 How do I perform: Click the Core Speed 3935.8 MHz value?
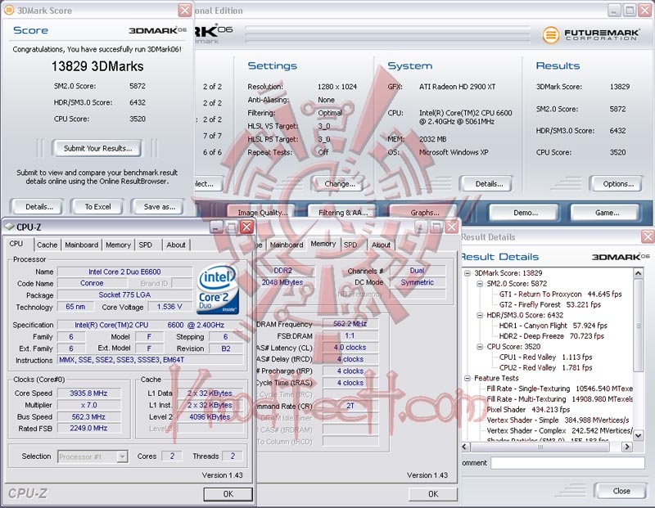point(88,393)
